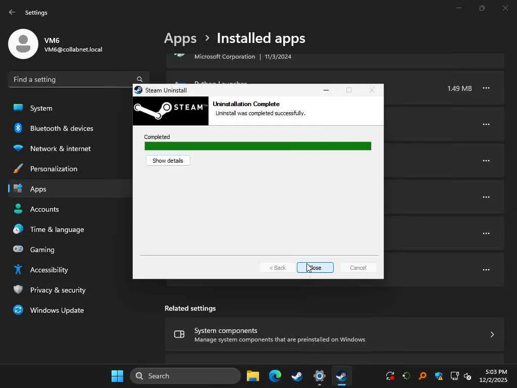Viewport: 517px width, 388px height.
Task: Click the Settings gear taskbar icon
Action: click(x=320, y=376)
